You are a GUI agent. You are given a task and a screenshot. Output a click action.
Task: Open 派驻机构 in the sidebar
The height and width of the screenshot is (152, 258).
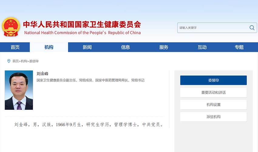[x=213, y=117]
